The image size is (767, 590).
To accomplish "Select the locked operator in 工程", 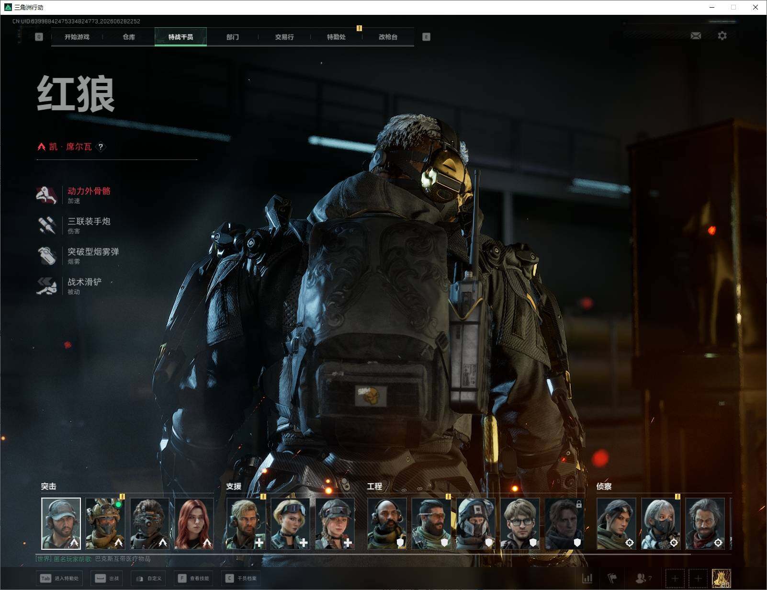I will tap(564, 523).
